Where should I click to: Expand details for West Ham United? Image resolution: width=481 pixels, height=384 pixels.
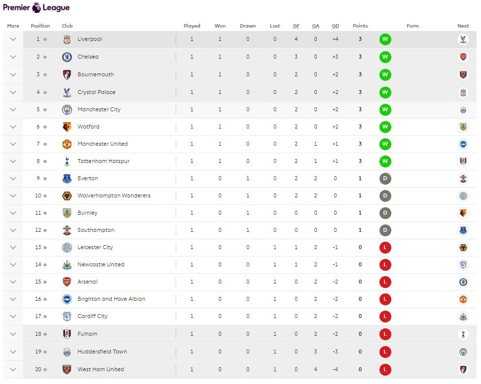(x=13, y=370)
